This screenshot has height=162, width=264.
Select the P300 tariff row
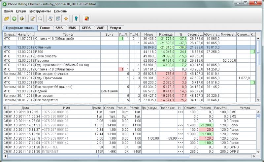coord(129,52)
